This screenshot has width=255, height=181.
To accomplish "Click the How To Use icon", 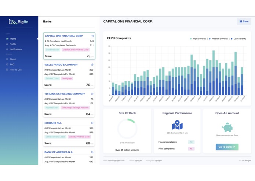I will click(7, 70).
